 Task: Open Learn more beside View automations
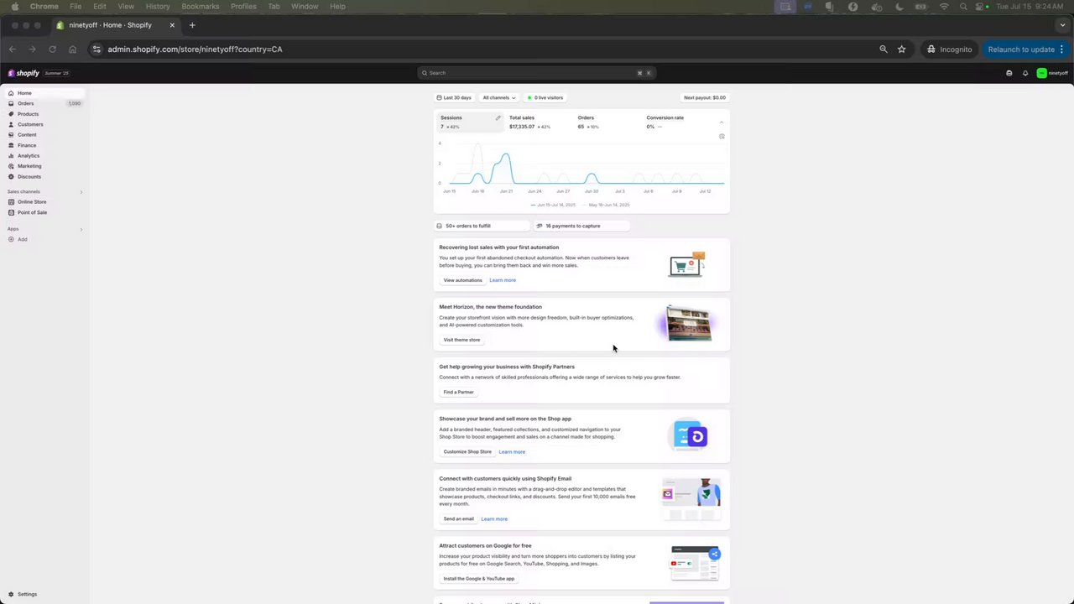click(503, 280)
